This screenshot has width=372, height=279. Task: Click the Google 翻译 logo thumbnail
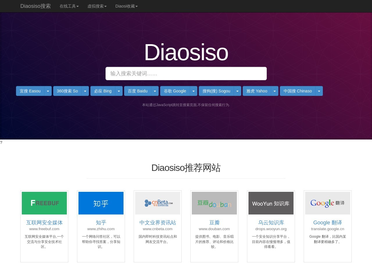pos(328,203)
